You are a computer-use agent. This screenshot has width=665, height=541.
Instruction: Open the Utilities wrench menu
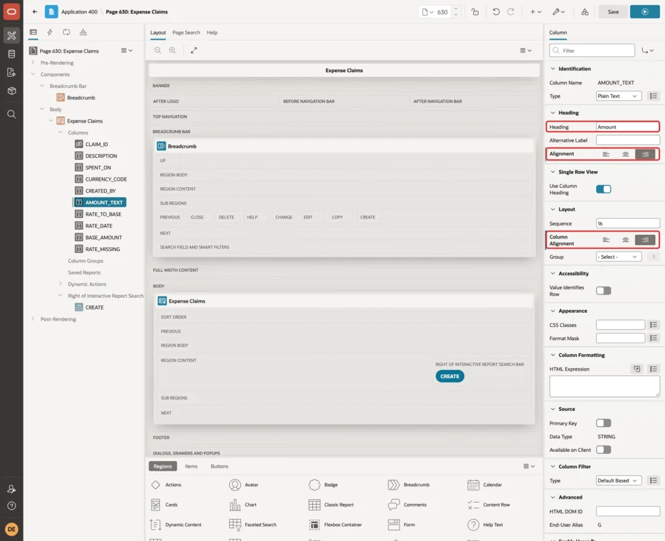(558, 12)
